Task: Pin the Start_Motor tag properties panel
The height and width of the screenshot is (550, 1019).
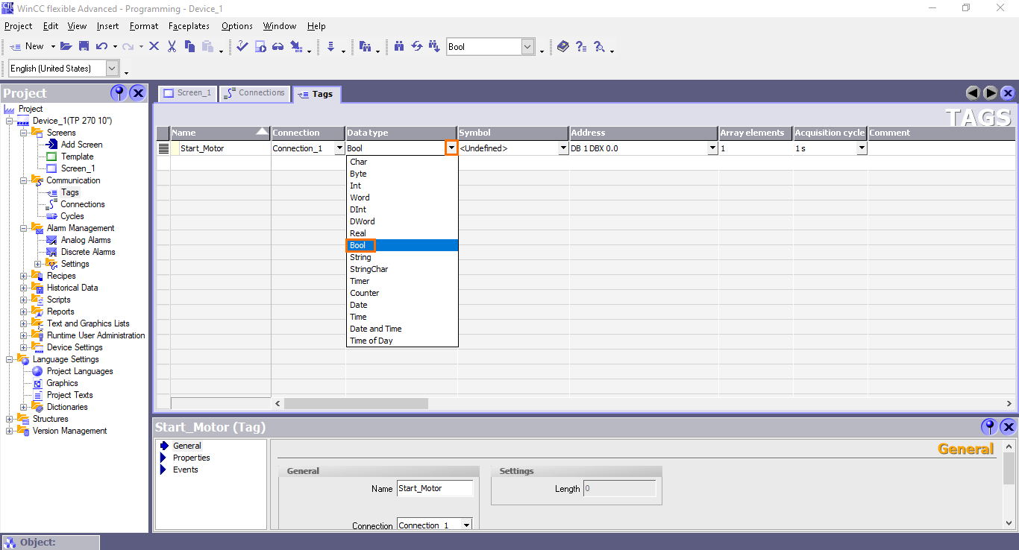Action: click(x=989, y=427)
